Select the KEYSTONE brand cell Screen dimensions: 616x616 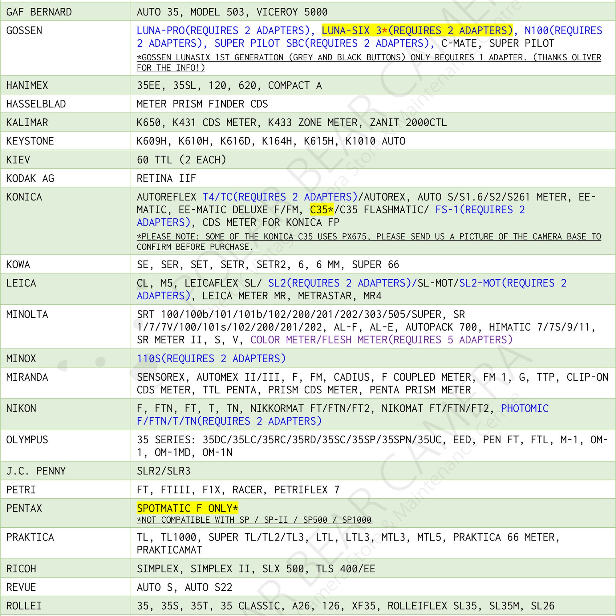tap(65, 141)
